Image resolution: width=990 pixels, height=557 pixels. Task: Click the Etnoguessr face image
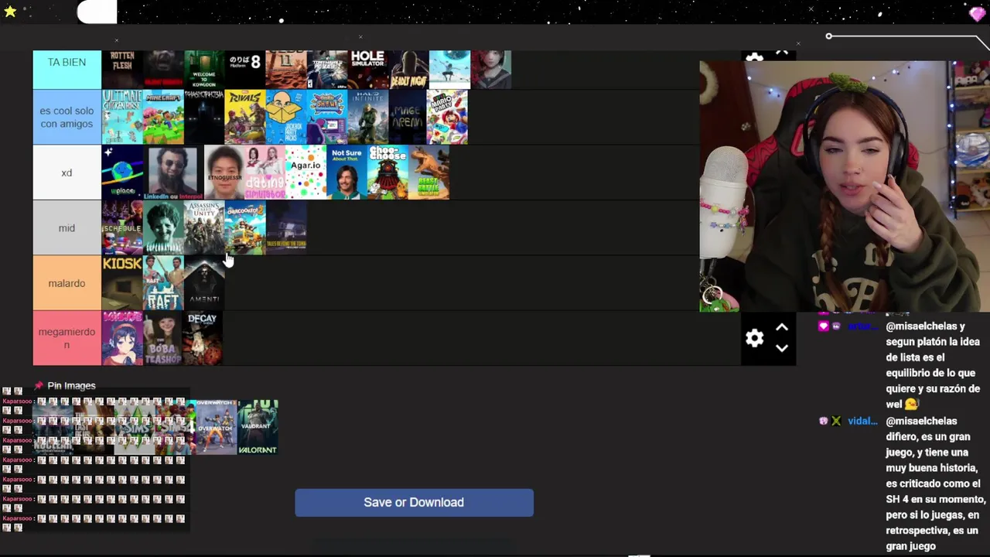coord(224,173)
